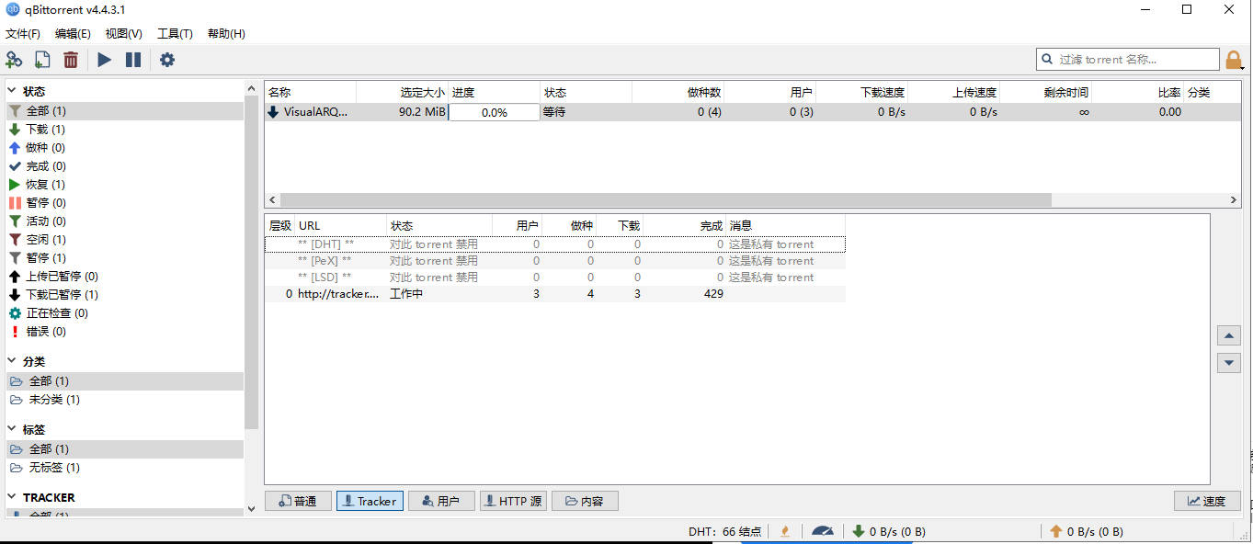
Task: Select the 未分类 (1) category
Action: (125, 400)
